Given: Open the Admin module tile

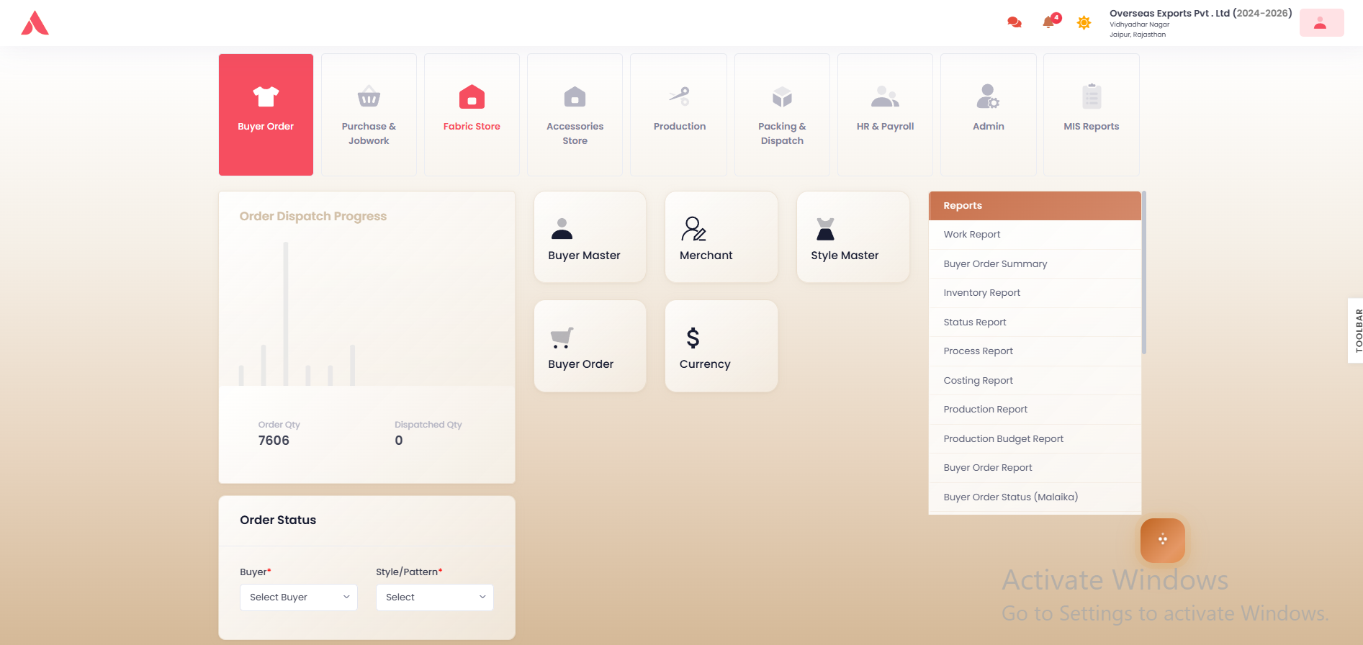Looking at the screenshot, I should tap(988, 114).
